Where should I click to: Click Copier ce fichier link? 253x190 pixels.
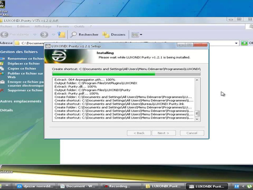[22, 69]
